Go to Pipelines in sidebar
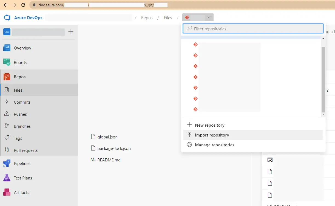335x206 pixels. point(22,164)
